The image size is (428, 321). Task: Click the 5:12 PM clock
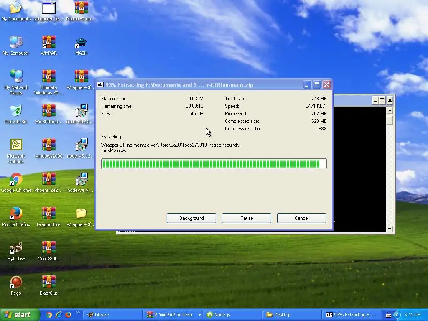coord(413,315)
